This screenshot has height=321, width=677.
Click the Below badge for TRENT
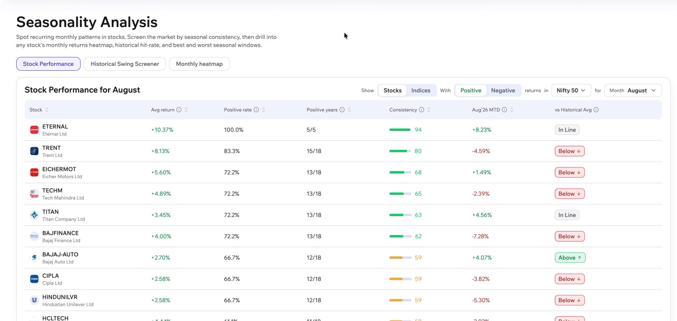[x=570, y=151]
